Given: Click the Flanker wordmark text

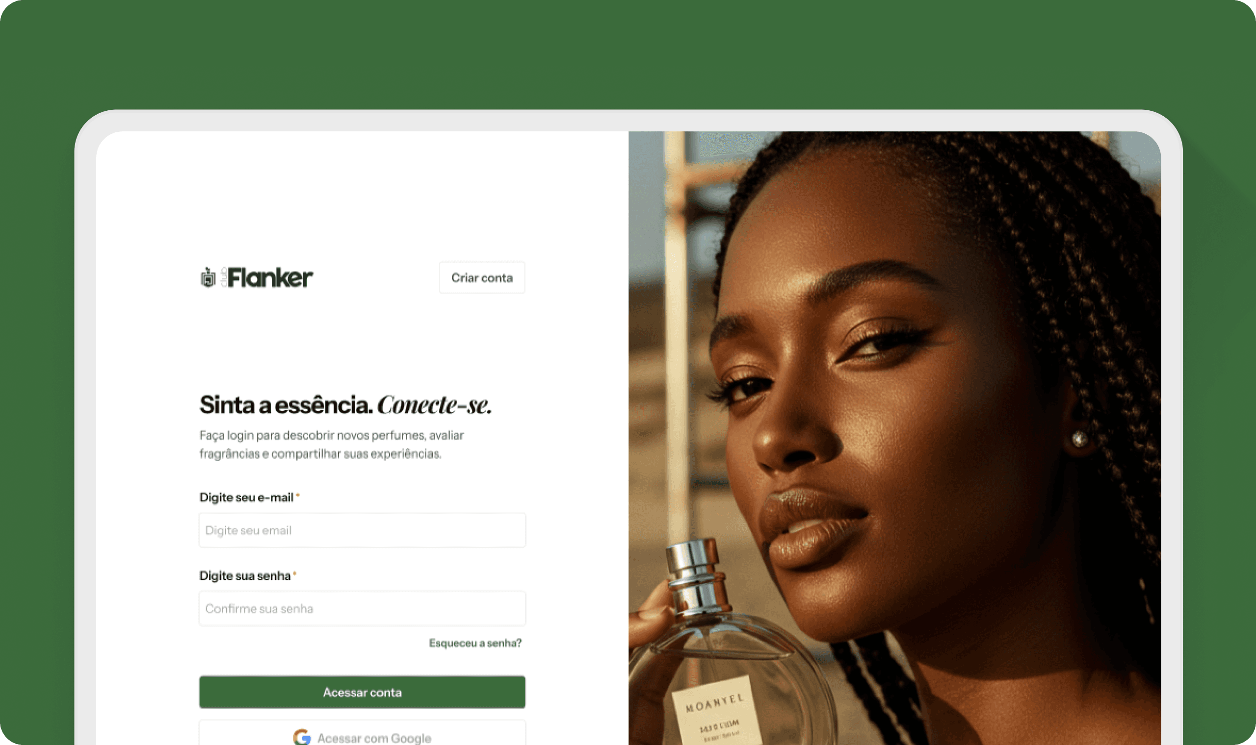Looking at the screenshot, I should [x=270, y=277].
